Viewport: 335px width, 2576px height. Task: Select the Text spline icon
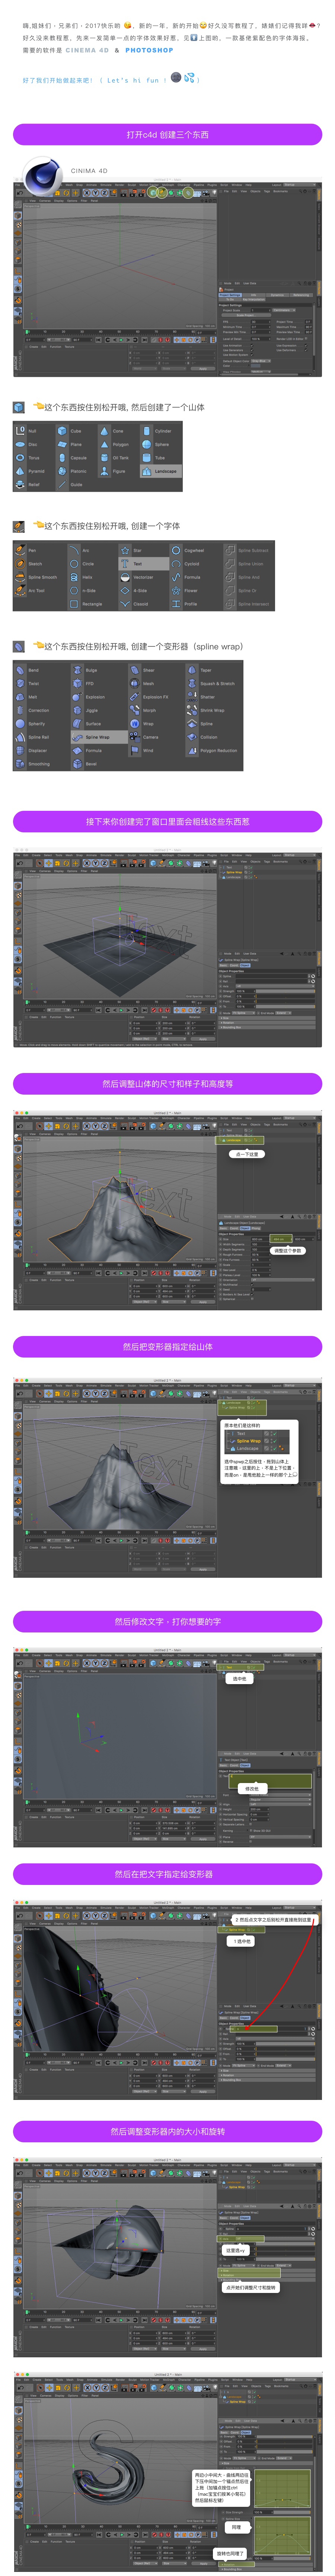click(x=125, y=564)
